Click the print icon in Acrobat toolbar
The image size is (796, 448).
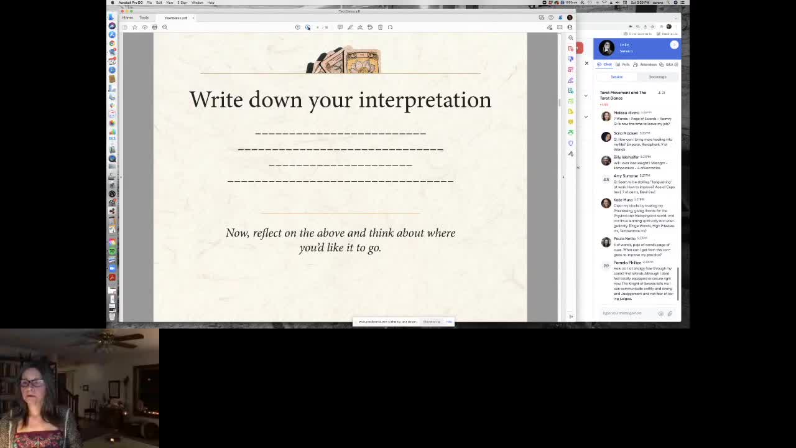coord(155,27)
